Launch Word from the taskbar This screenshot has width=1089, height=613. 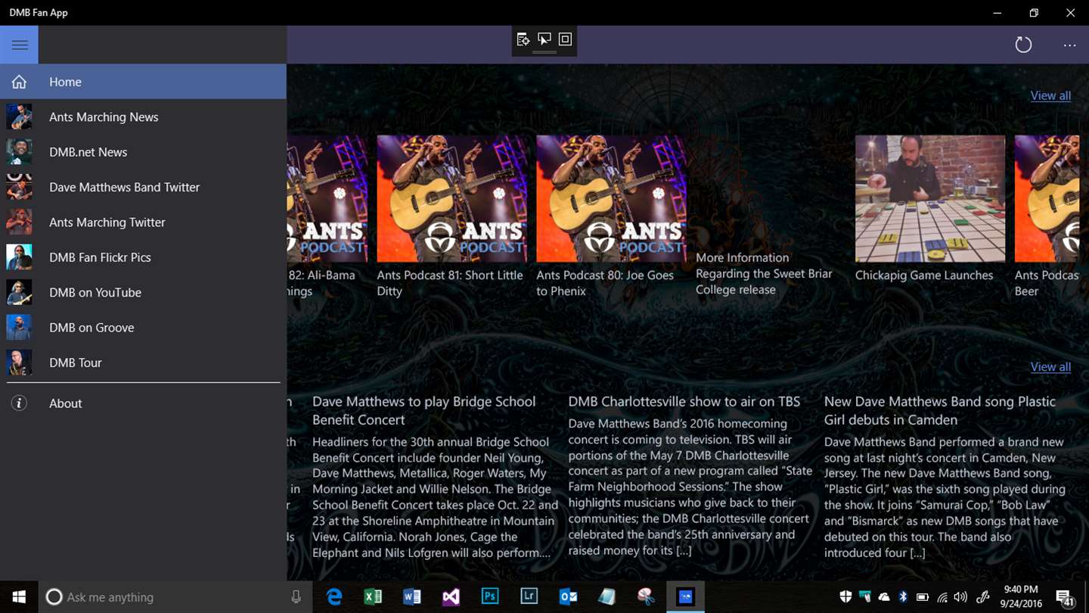click(412, 597)
